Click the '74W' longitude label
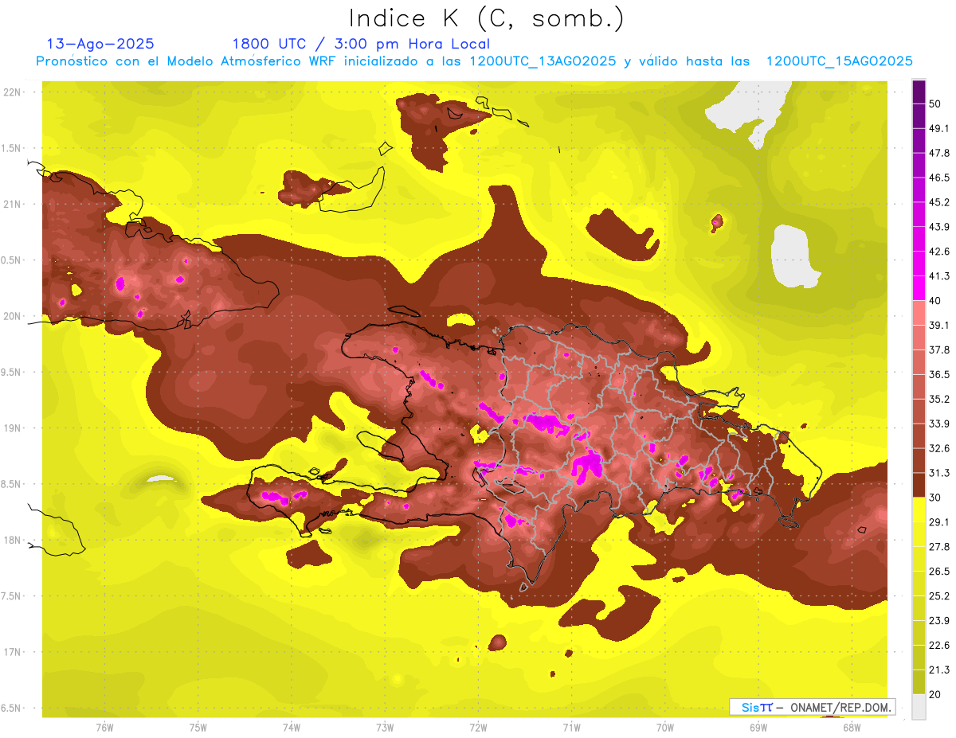 (291, 728)
